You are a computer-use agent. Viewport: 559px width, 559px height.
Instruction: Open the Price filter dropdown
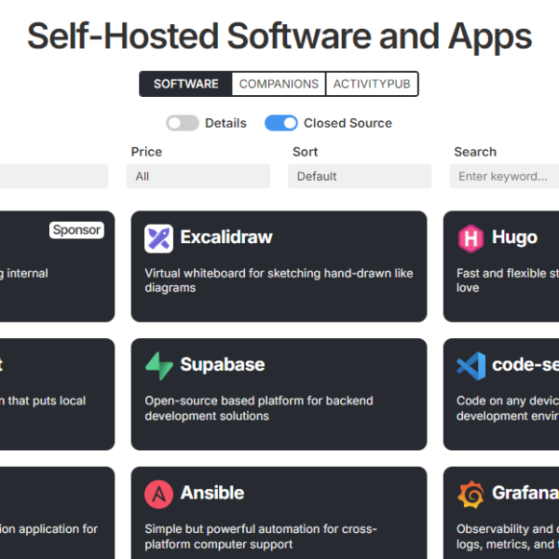(x=198, y=176)
